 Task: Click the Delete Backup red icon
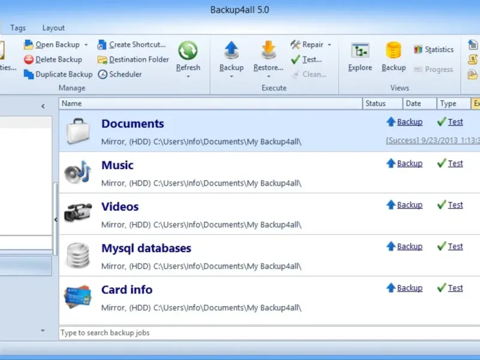tap(28, 59)
